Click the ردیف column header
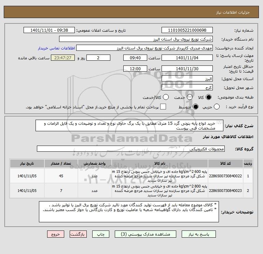Viewport: 263px width, 254px height. 248,163
